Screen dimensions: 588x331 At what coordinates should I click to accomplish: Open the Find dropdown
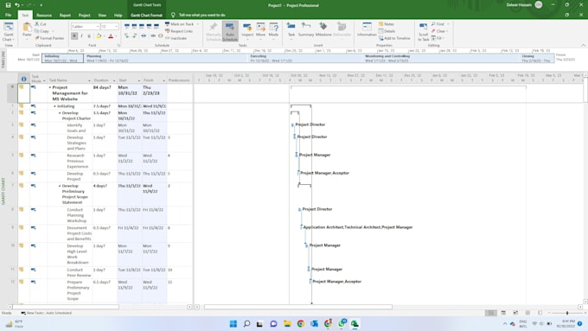coord(448,24)
